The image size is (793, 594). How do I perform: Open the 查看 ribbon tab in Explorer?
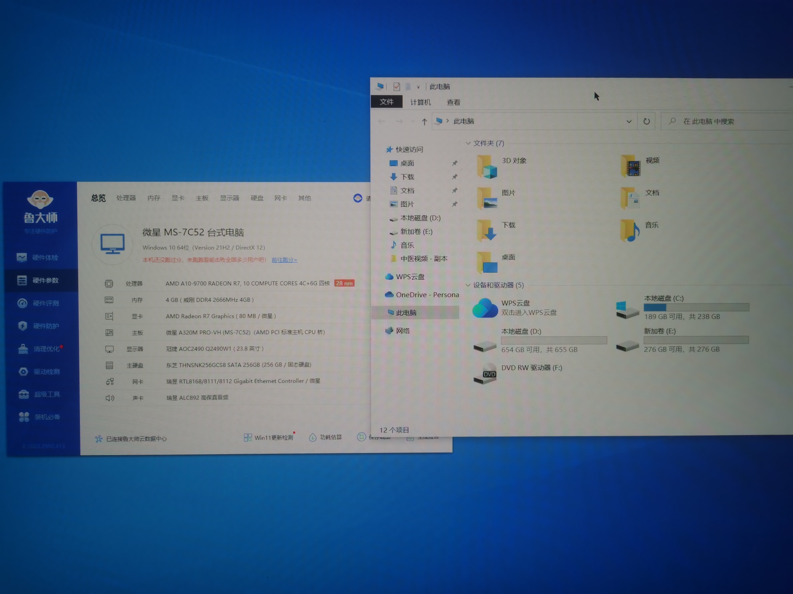pos(453,102)
